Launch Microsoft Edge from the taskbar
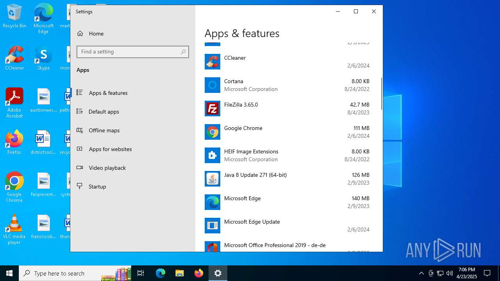The width and height of the screenshot is (500, 281). [x=161, y=273]
